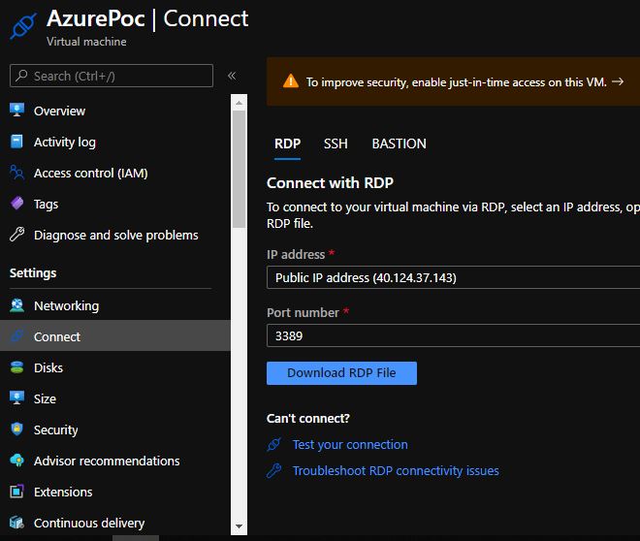
Task: Open Diagnose and solve problems
Action: click(115, 235)
